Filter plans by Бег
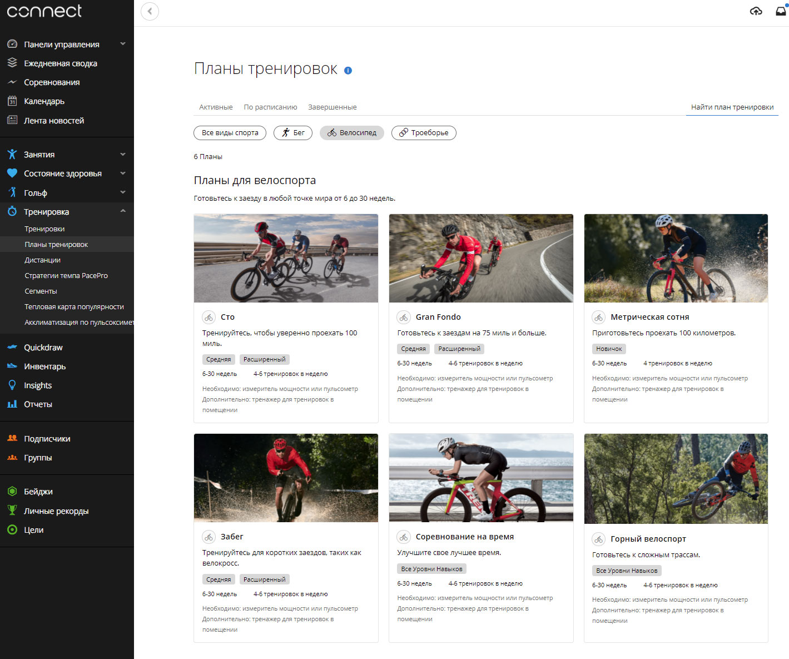The height and width of the screenshot is (659, 789). (x=292, y=133)
